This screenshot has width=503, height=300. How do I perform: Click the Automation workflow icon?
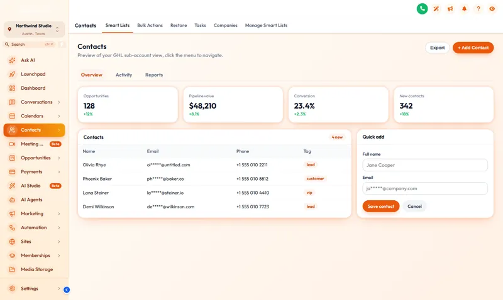coord(12,228)
